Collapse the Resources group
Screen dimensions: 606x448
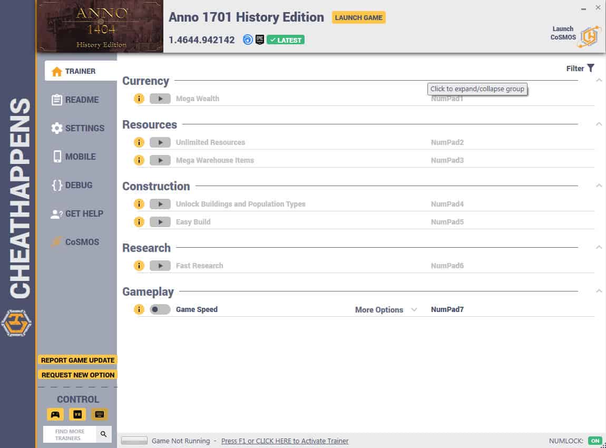point(599,124)
